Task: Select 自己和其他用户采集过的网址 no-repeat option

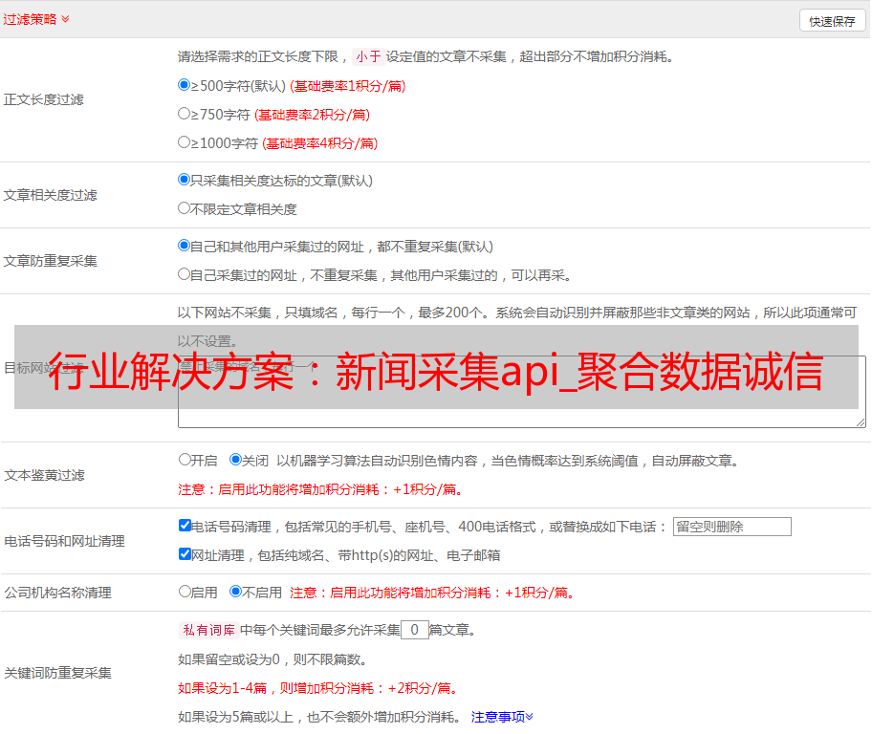Action: point(185,246)
